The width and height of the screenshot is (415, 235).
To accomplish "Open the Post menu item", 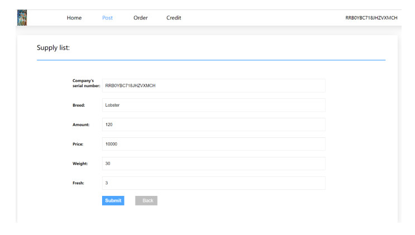I will (x=107, y=18).
